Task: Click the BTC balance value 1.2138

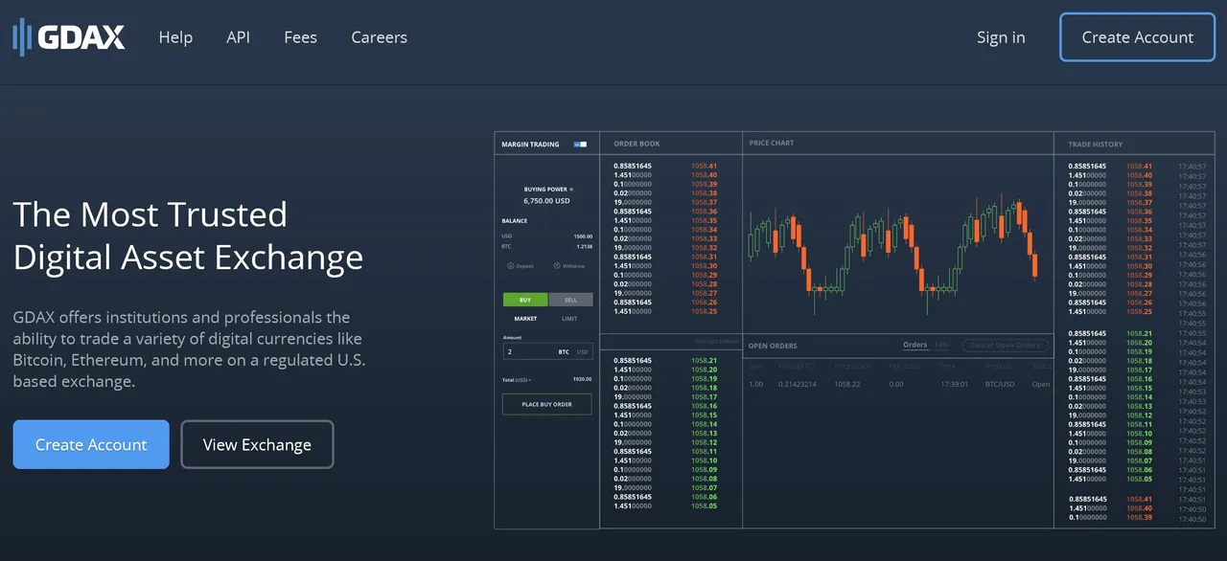Action: click(584, 246)
